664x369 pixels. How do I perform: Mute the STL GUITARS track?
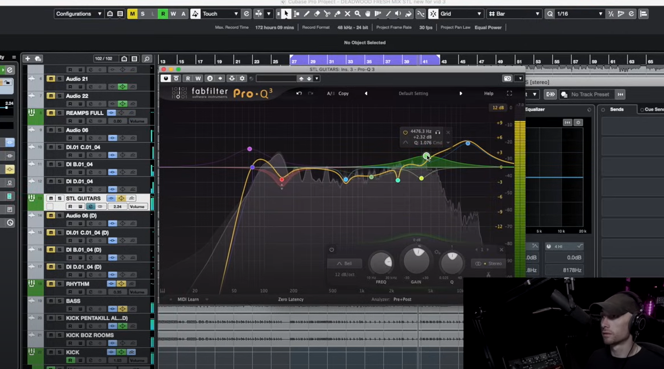click(51, 198)
